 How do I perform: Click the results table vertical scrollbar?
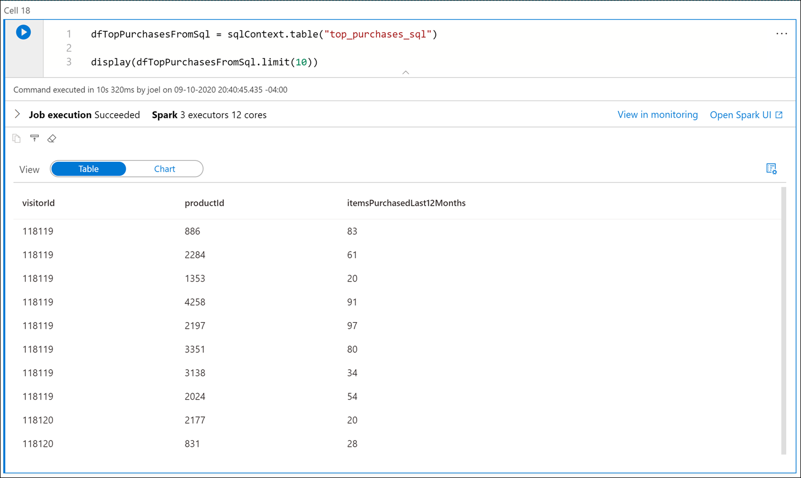(x=783, y=320)
